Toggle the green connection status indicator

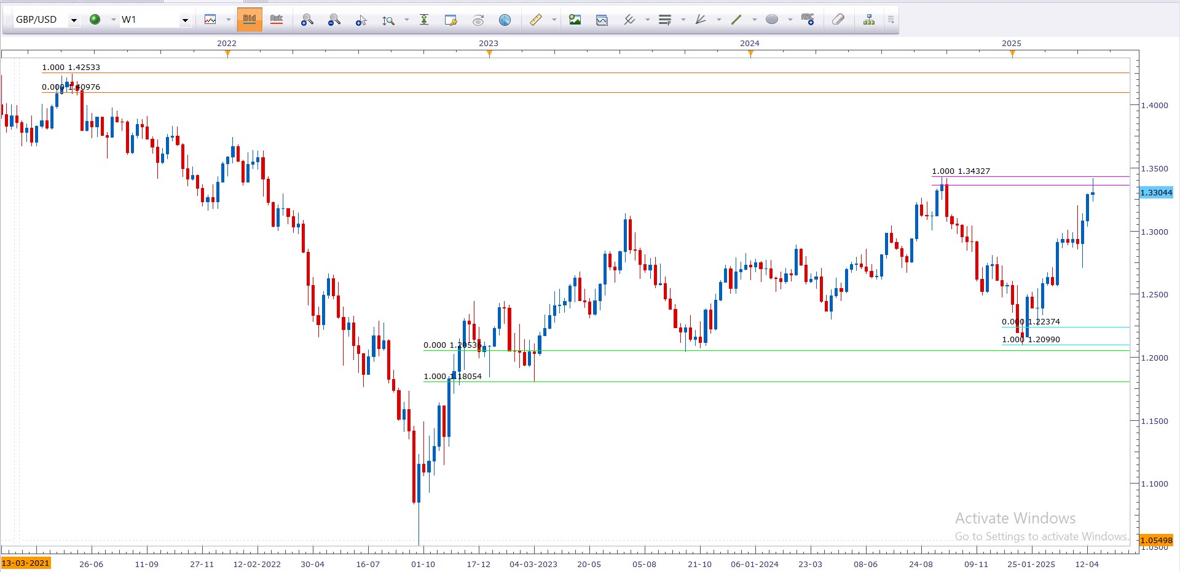pos(95,20)
